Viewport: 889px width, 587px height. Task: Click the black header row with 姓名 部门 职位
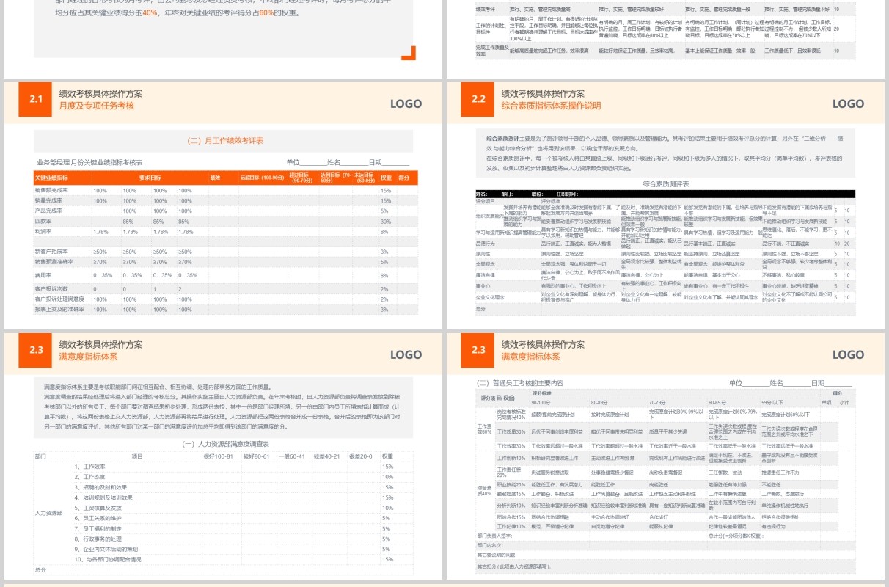pyautogui.click(x=665, y=194)
